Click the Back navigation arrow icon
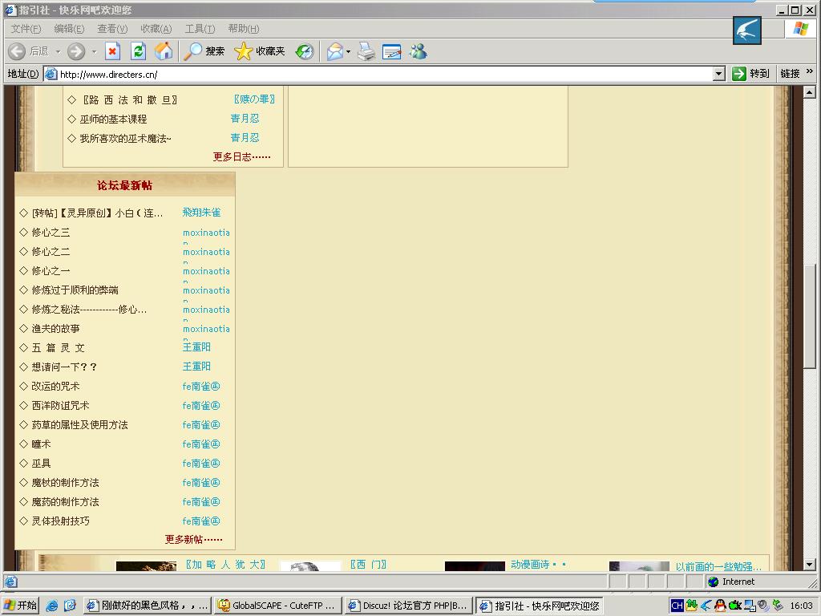The width and height of the screenshot is (821, 616). (x=17, y=51)
